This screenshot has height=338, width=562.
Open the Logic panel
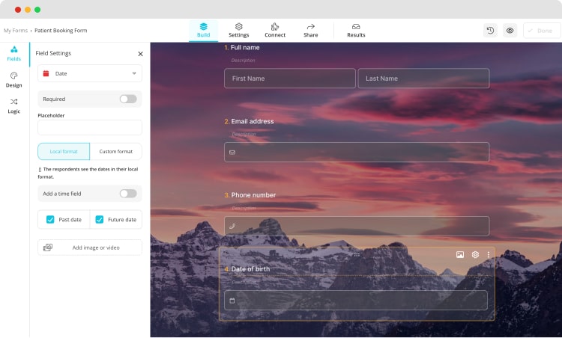coord(14,105)
